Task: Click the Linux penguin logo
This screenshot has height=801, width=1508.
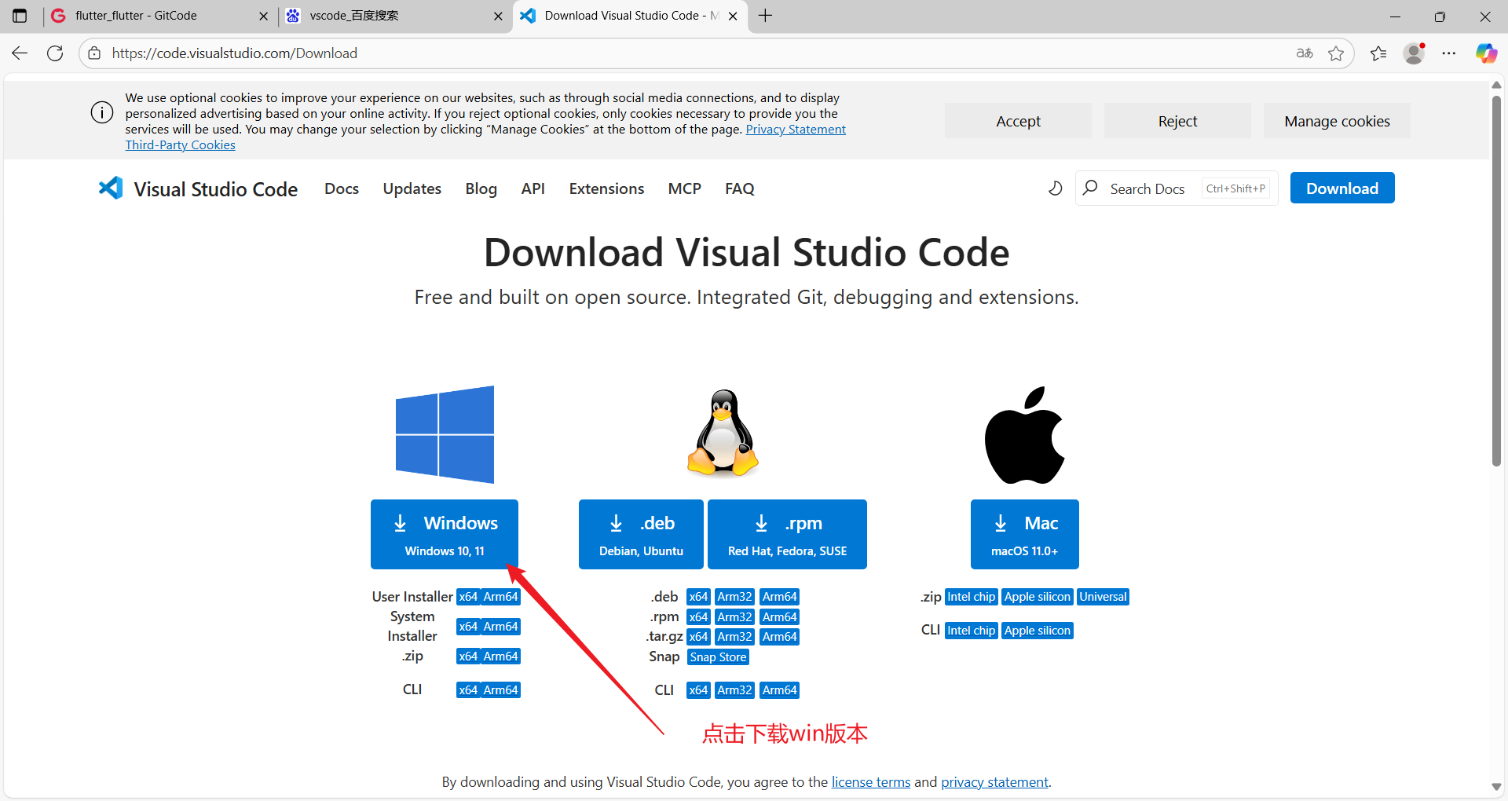Action: click(723, 433)
